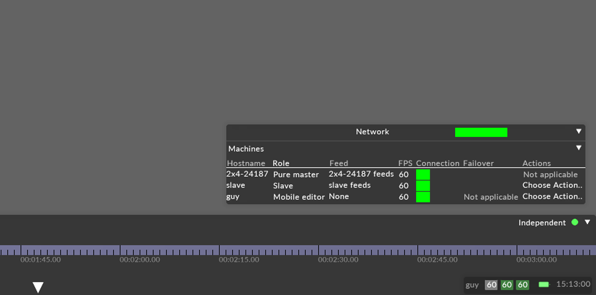Click the Independent mode label
Viewport: 596px width, 295px height.
coord(542,223)
